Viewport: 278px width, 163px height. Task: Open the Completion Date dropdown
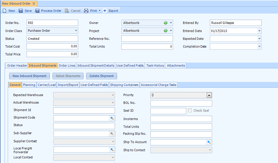[259, 47]
